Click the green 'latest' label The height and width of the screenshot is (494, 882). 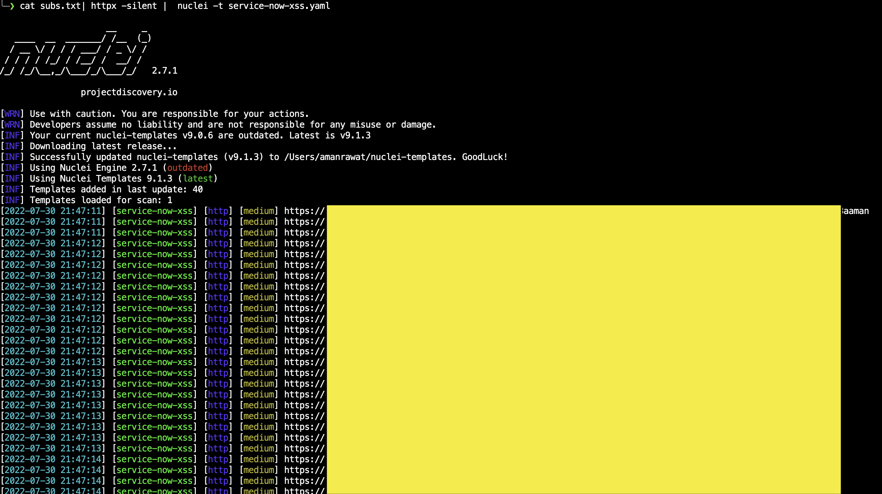pyautogui.click(x=198, y=178)
